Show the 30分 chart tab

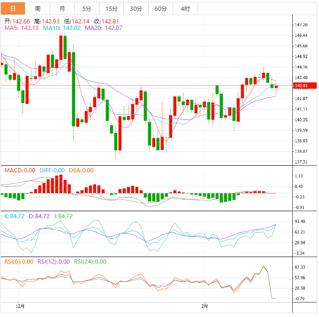point(136,8)
